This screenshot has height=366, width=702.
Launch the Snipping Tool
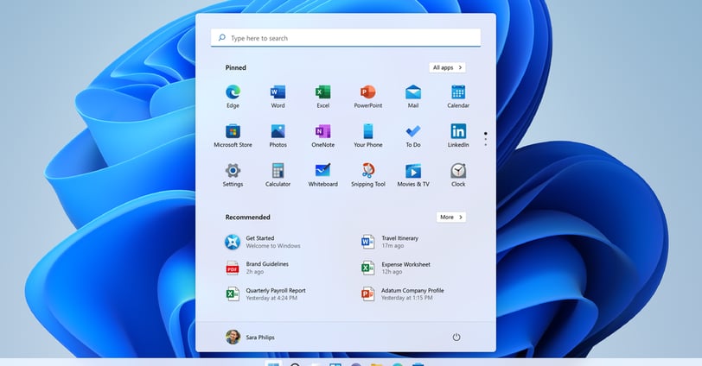pyautogui.click(x=368, y=174)
